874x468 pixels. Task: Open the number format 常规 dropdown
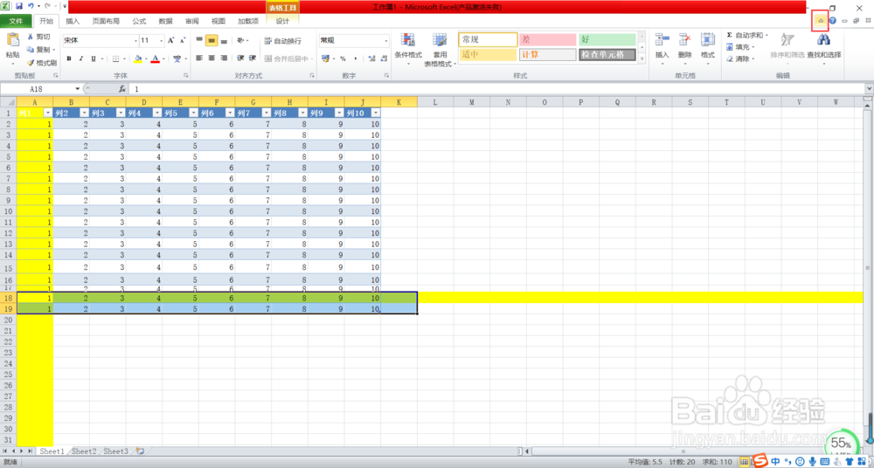pos(386,41)
